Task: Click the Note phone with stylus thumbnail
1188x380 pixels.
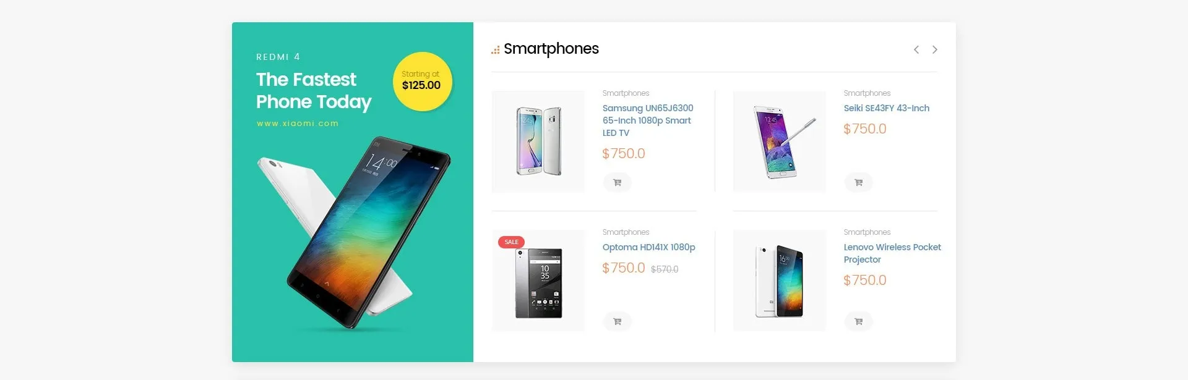Action: click(x=780, y=141)
